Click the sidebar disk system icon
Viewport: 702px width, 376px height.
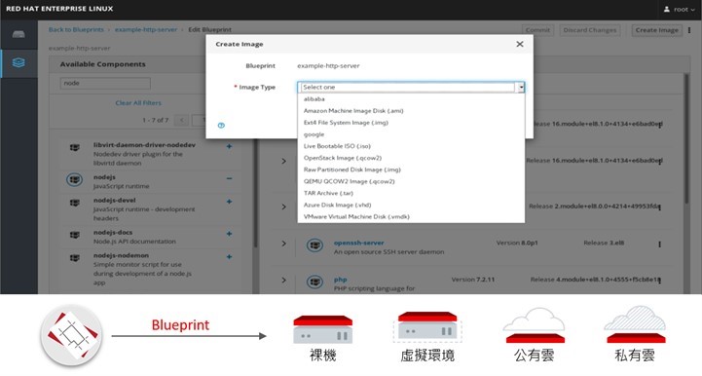coord(18,34)
